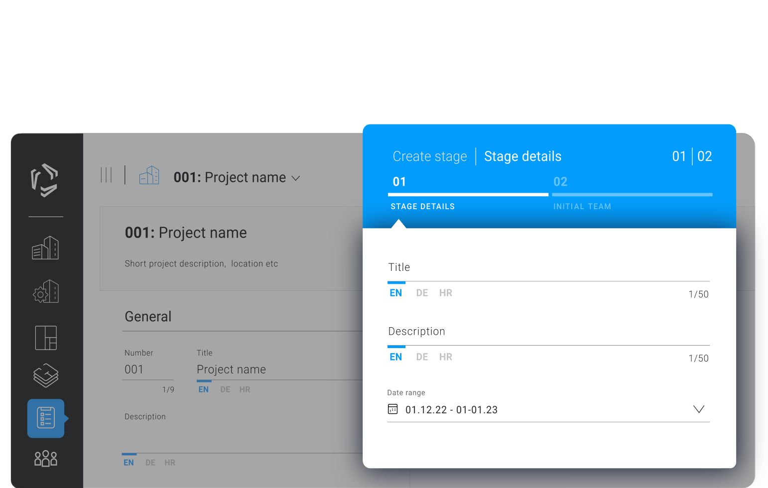Viewport: 768px width, 488px height.
Task: Expand the Date range dropdown arrow
Action: coord(698,409)
